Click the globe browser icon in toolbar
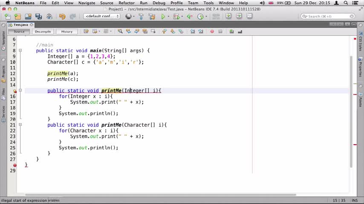Viewport: 364px width, 204px height. (128, 17)
